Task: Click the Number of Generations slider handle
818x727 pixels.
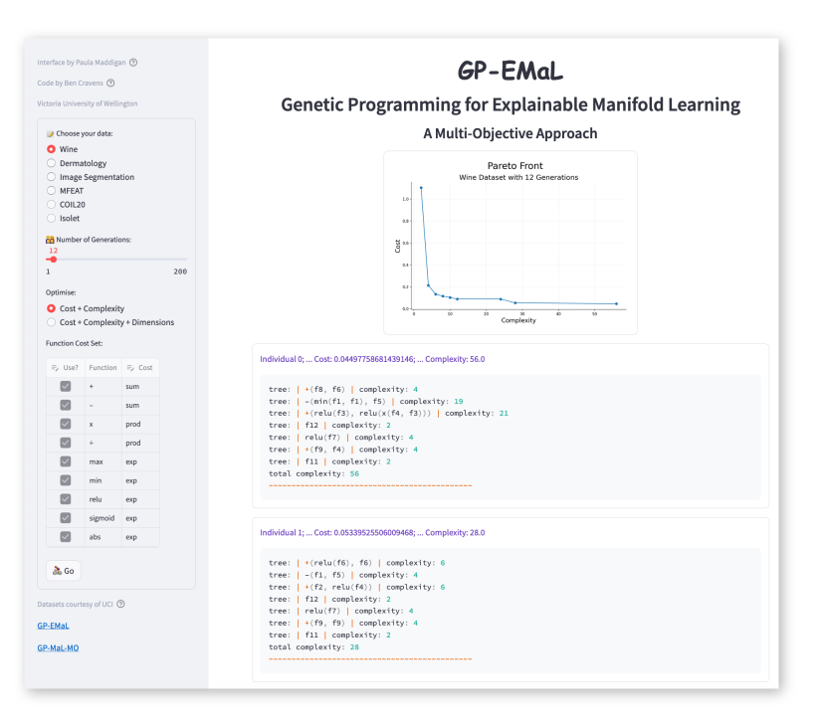Action: click(x=54, y=260)
